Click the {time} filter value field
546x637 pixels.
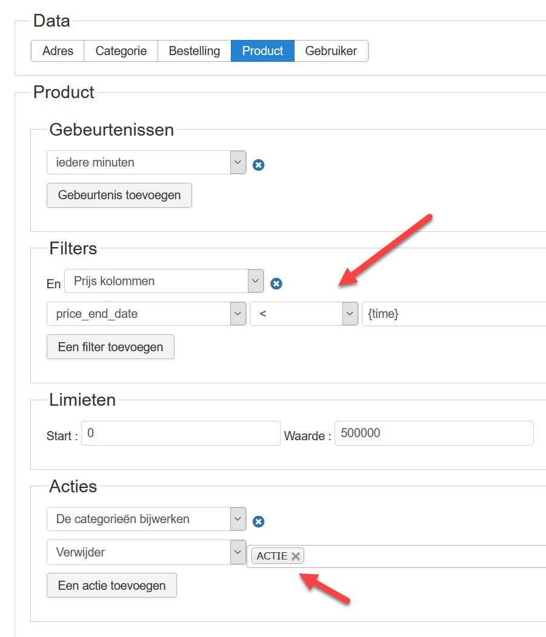pos(454,314)
